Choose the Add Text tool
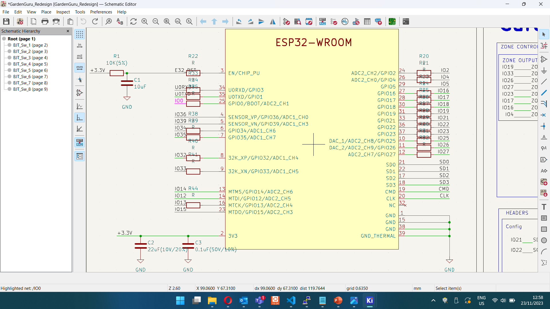This screenshot has width=550, height=309. click(x=544, y=207)
